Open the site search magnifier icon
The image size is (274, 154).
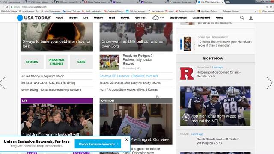pos(242,18)
